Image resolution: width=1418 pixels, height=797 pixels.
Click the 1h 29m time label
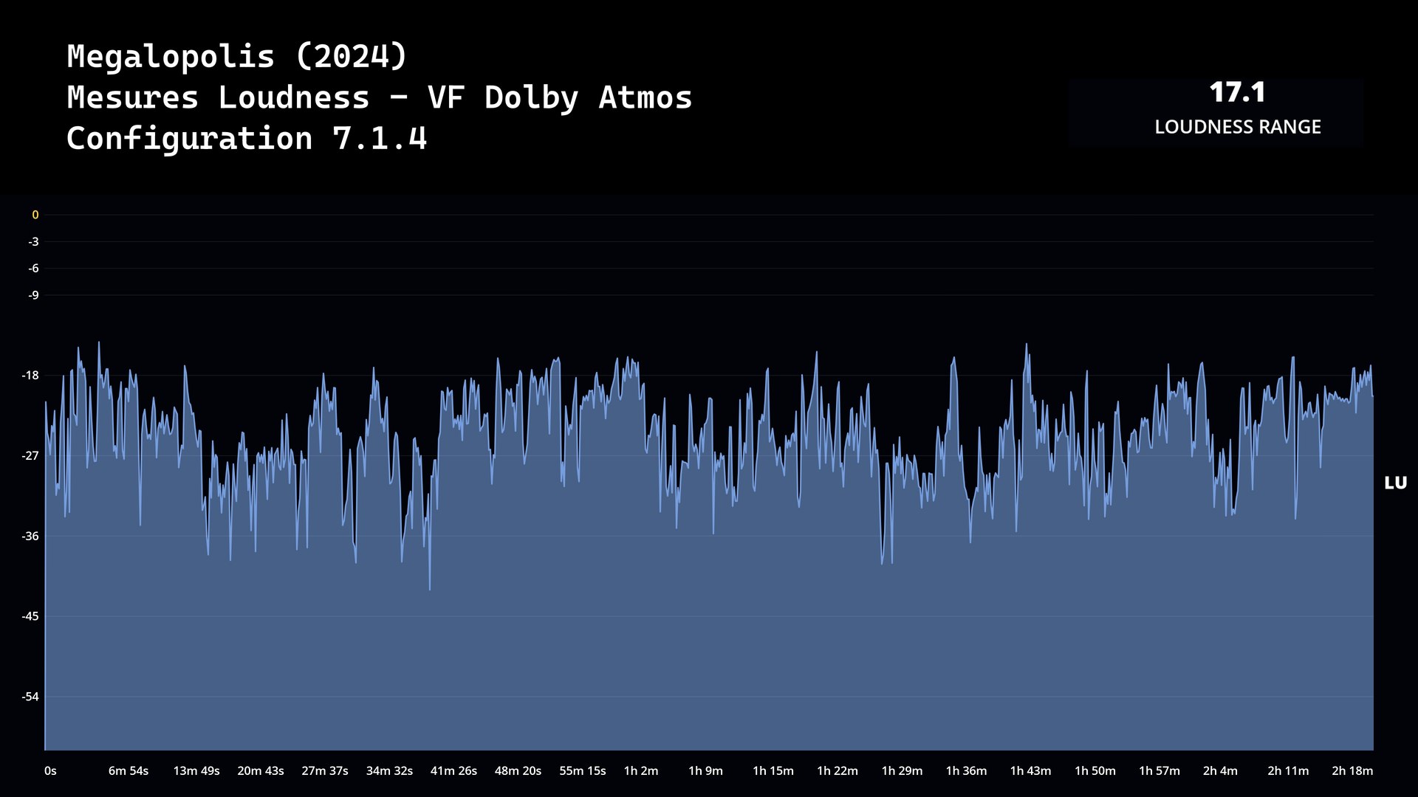pyautogui.click(x=902, y=770)
